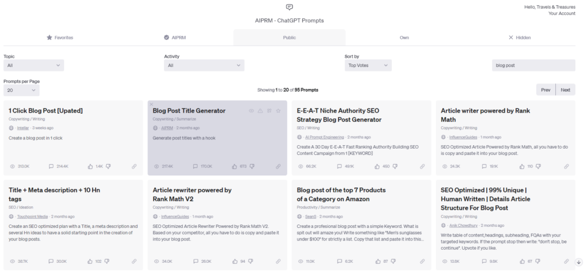Click thumbs up on Article rewriter Rank Math V2
The width and height of the screenshot is (585, 272).
pyautogui.click(x=235, y=261)
